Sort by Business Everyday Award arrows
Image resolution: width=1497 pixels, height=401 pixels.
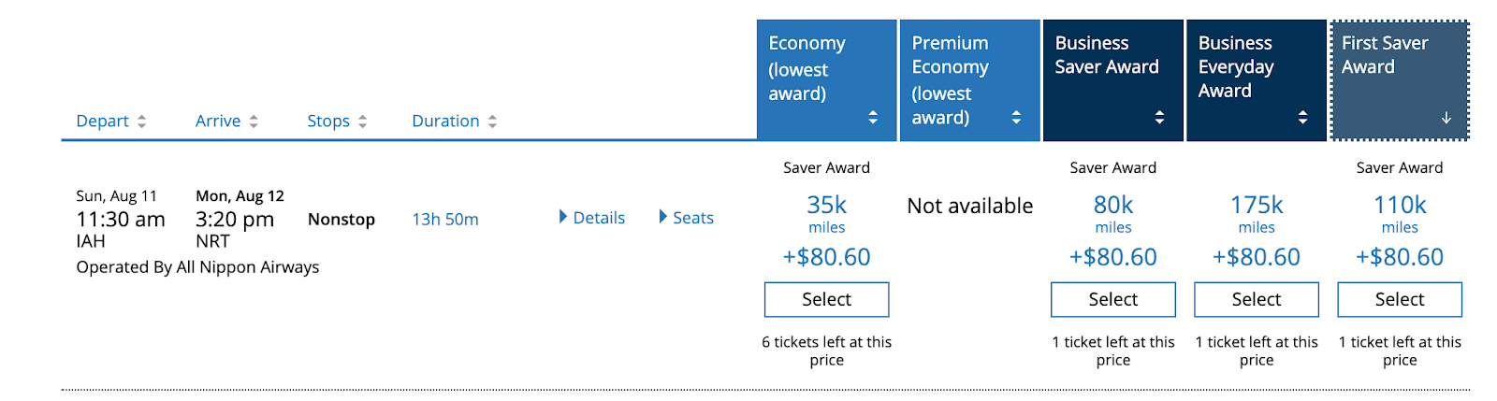(1302, 117)
